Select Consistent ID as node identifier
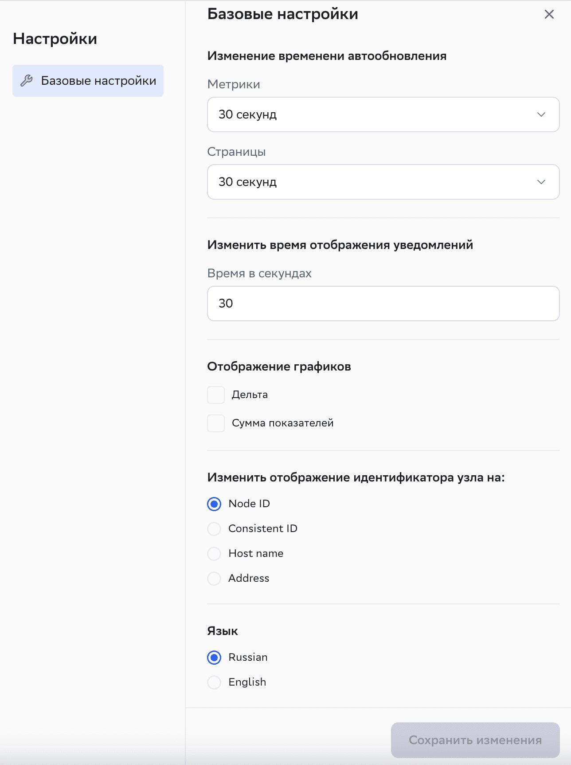The image size is (571, 765). 214,528
